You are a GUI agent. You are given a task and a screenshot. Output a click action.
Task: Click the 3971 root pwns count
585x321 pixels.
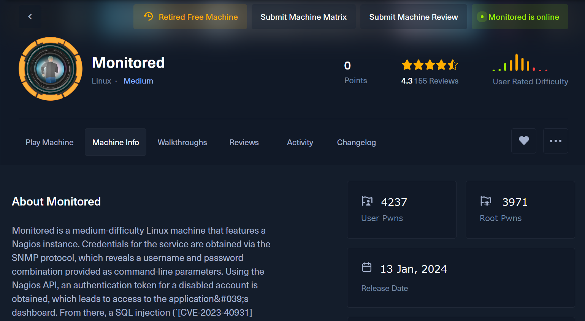click(515, 202)
